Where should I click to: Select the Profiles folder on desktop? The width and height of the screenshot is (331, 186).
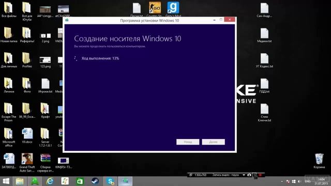pos(27,60)
